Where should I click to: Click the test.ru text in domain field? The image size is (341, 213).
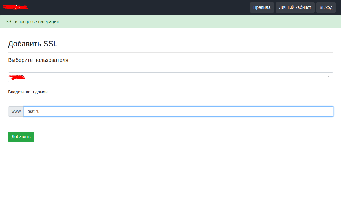click(34, 111)
